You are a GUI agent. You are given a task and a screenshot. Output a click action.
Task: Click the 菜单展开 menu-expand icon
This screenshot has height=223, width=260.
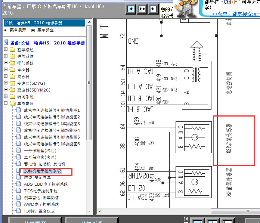point(6,30)
